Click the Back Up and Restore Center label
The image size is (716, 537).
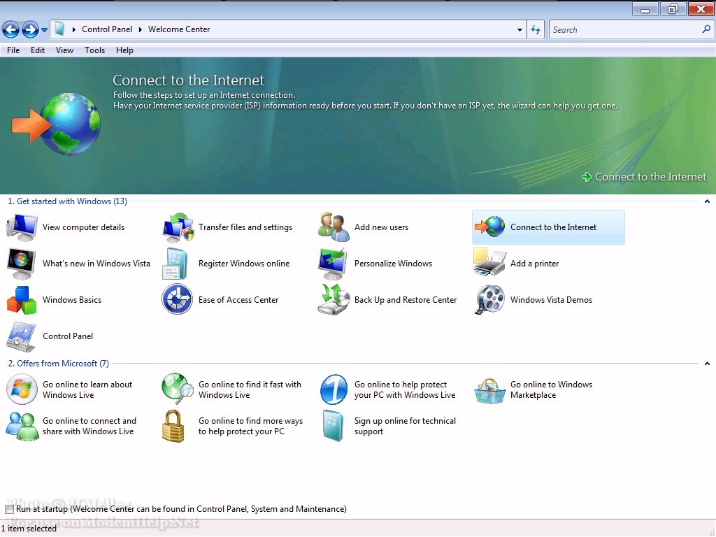[406, 300]
